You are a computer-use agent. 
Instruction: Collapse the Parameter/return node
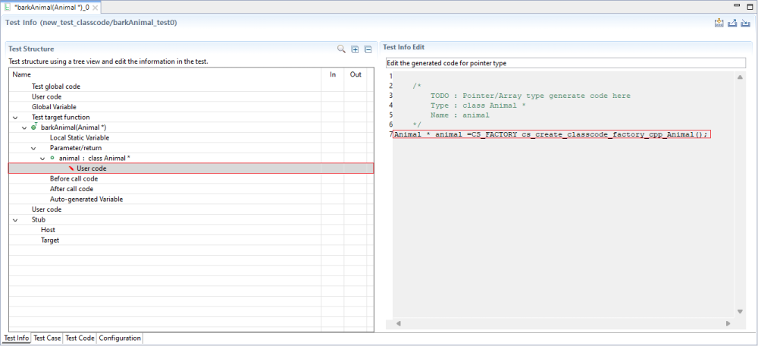[x=33, y=148]
